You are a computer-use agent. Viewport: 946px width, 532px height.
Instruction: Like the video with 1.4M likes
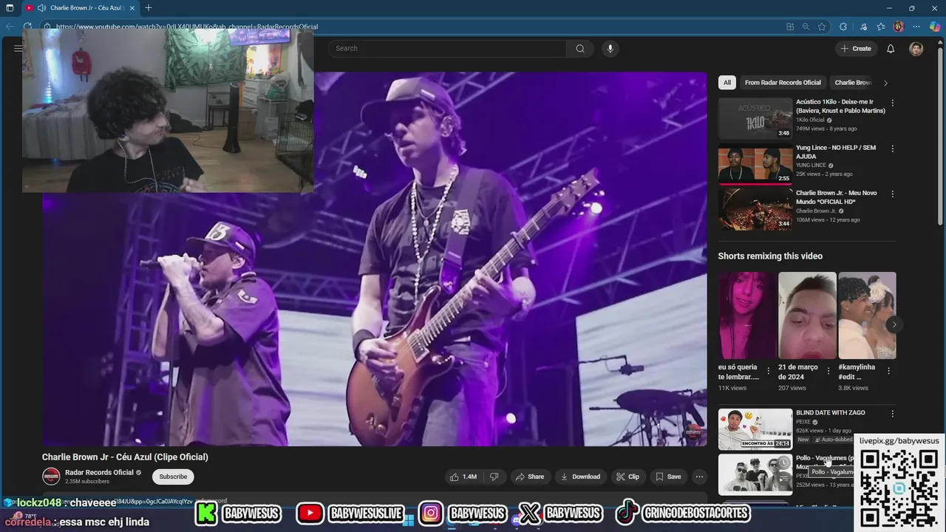(463, 477)
